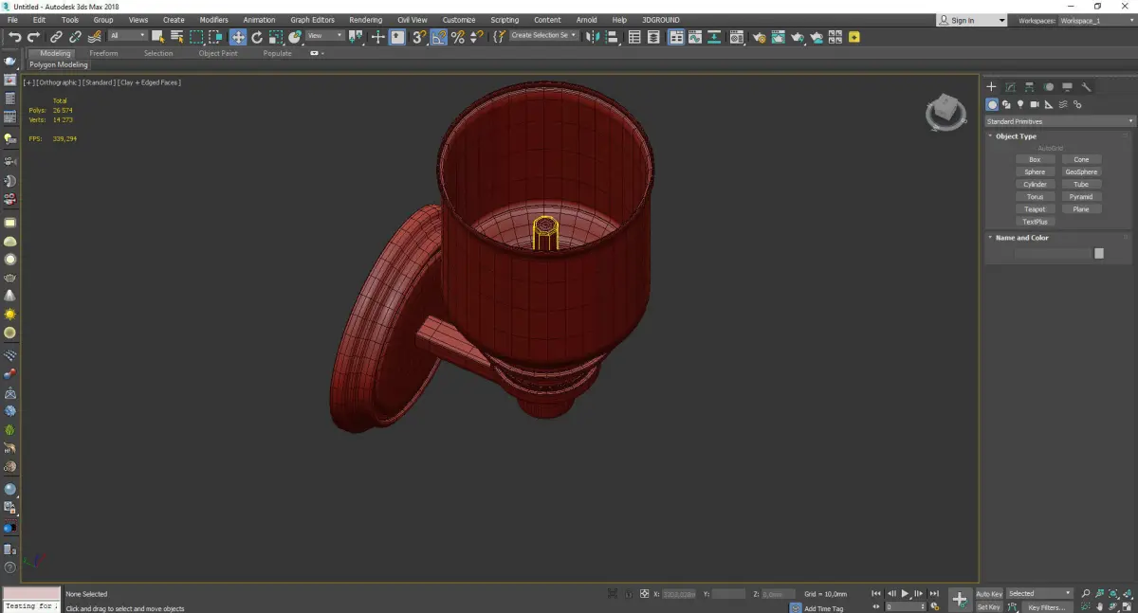Switch to the Freeform ribbon tab
The width and height of the screenshot is (1138, 613).
[103, 53]
